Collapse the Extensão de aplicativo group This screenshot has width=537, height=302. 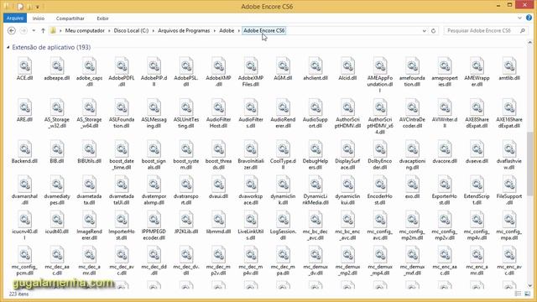(8, 47)
